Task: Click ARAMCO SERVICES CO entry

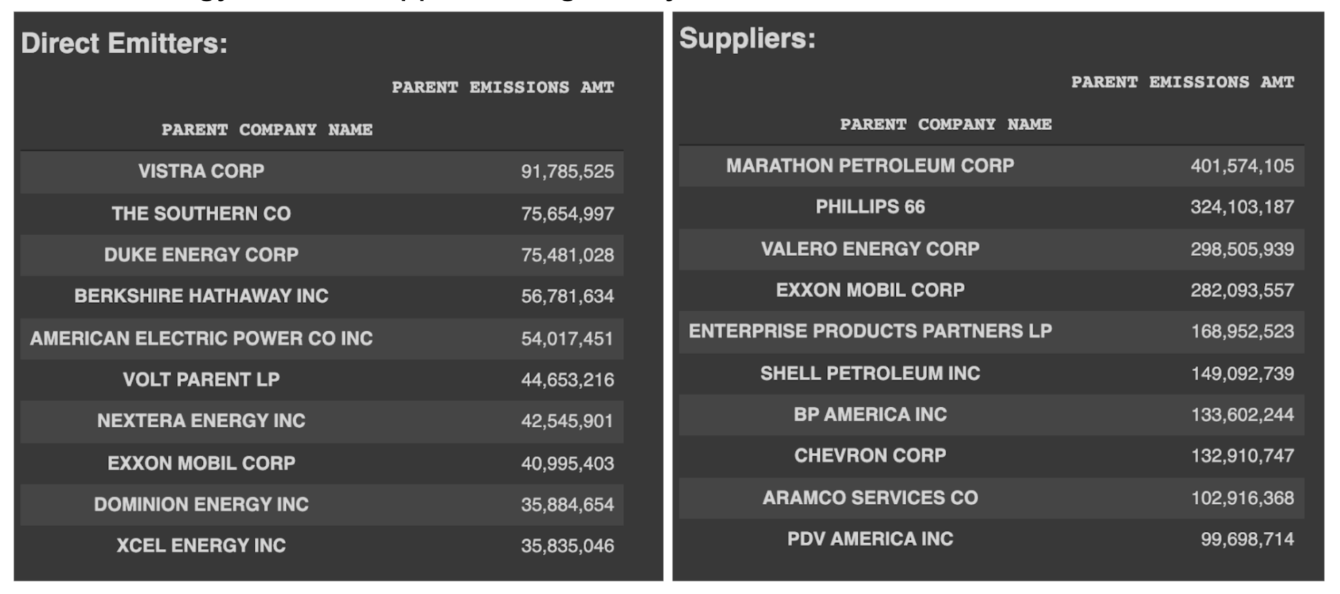Action: pyautogui.click(x=870, y=498)
